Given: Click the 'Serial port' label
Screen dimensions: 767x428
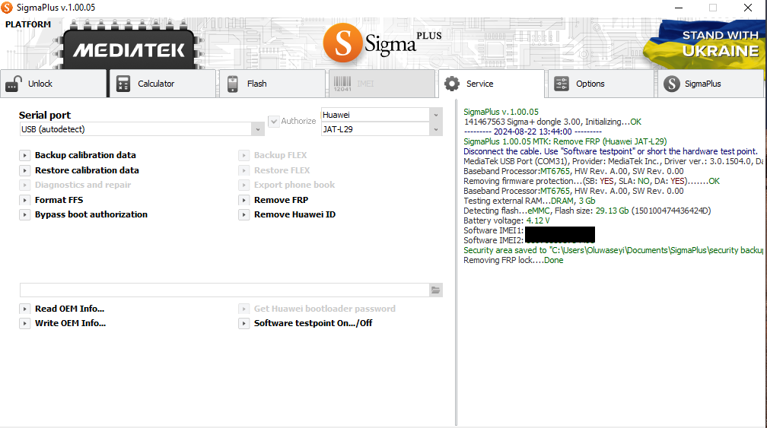Looking at the screenshot, I should 44,115.
